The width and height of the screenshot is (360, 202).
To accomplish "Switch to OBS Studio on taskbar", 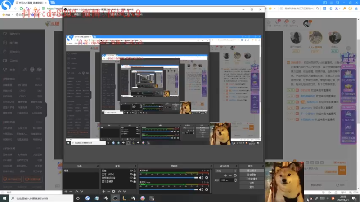I will [115, 198].
